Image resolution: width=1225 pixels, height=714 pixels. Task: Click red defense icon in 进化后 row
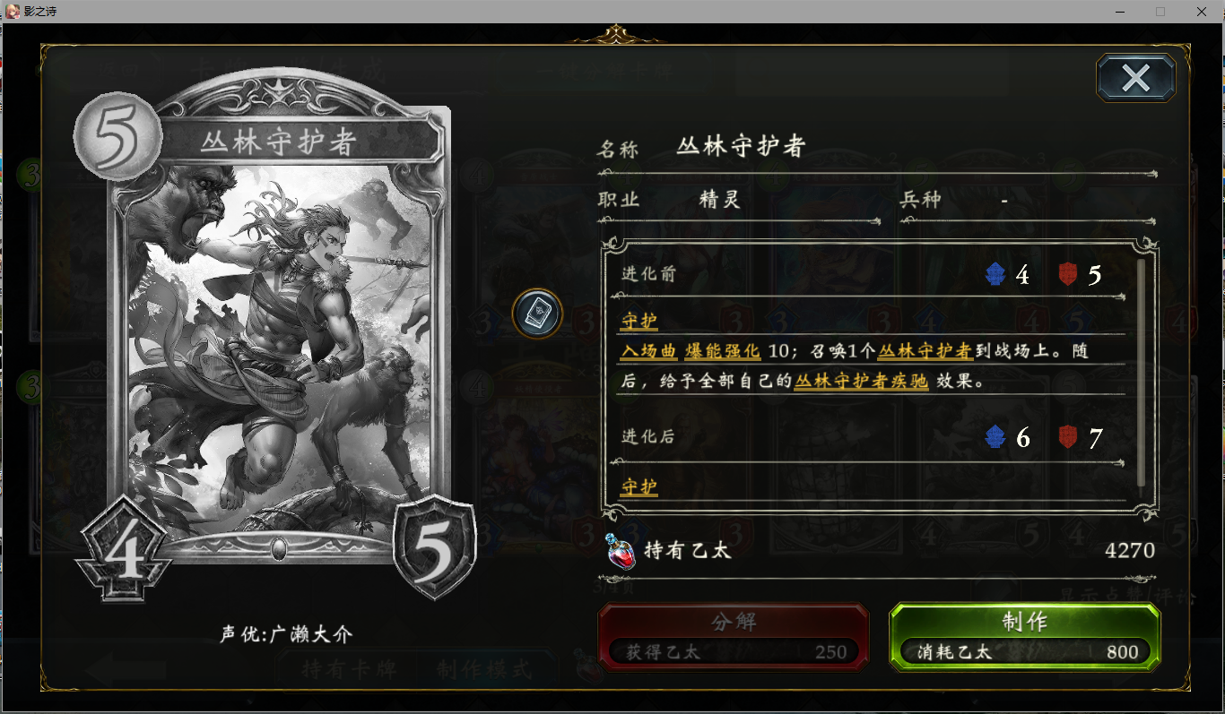pyautogui.click(x=1067, y=437)
